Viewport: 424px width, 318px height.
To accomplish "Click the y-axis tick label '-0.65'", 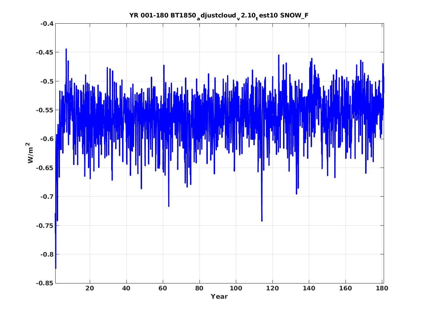I will (x=45, y=168).
